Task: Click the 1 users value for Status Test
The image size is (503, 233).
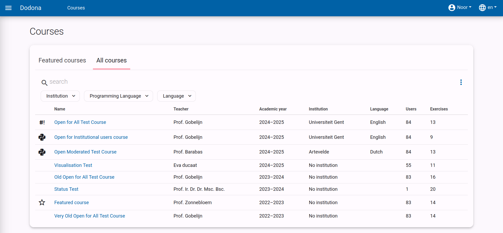Action: tap(407, 189)
